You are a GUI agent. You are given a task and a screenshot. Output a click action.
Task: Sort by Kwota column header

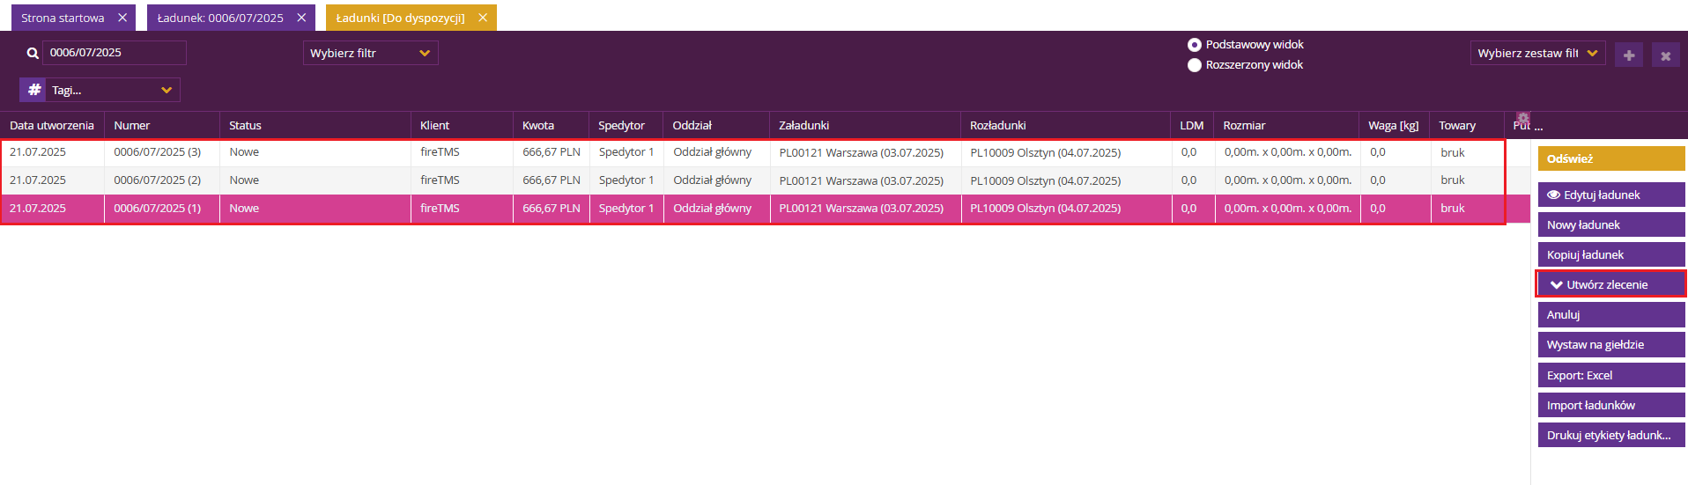tap(551, 125)
